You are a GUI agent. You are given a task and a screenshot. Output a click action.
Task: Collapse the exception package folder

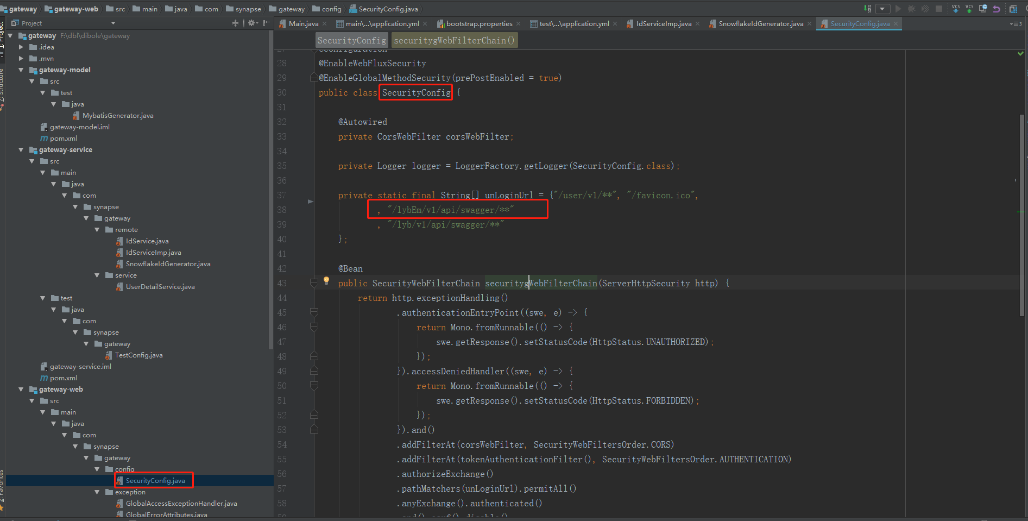pyautogui.click(x=97, y=492)
